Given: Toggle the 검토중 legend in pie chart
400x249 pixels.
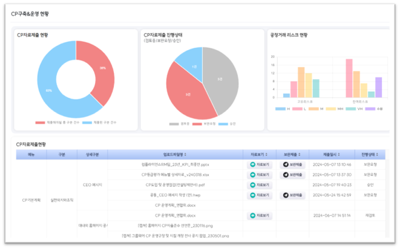Looking at the screenshot, I should click(x=179, y=124).
